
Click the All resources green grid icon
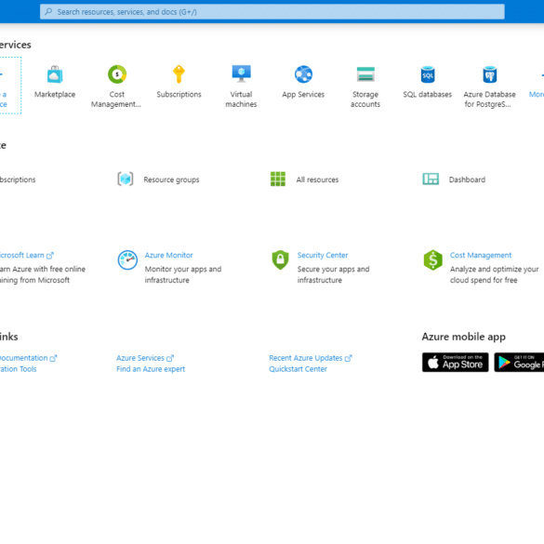coord(278,179)
